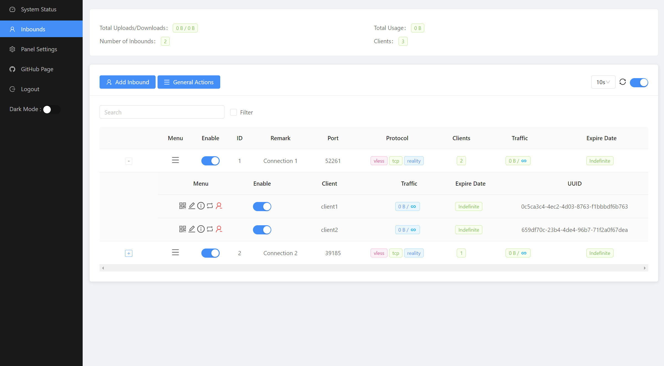Edit client2 with pencil icon

tap(192, 229)
